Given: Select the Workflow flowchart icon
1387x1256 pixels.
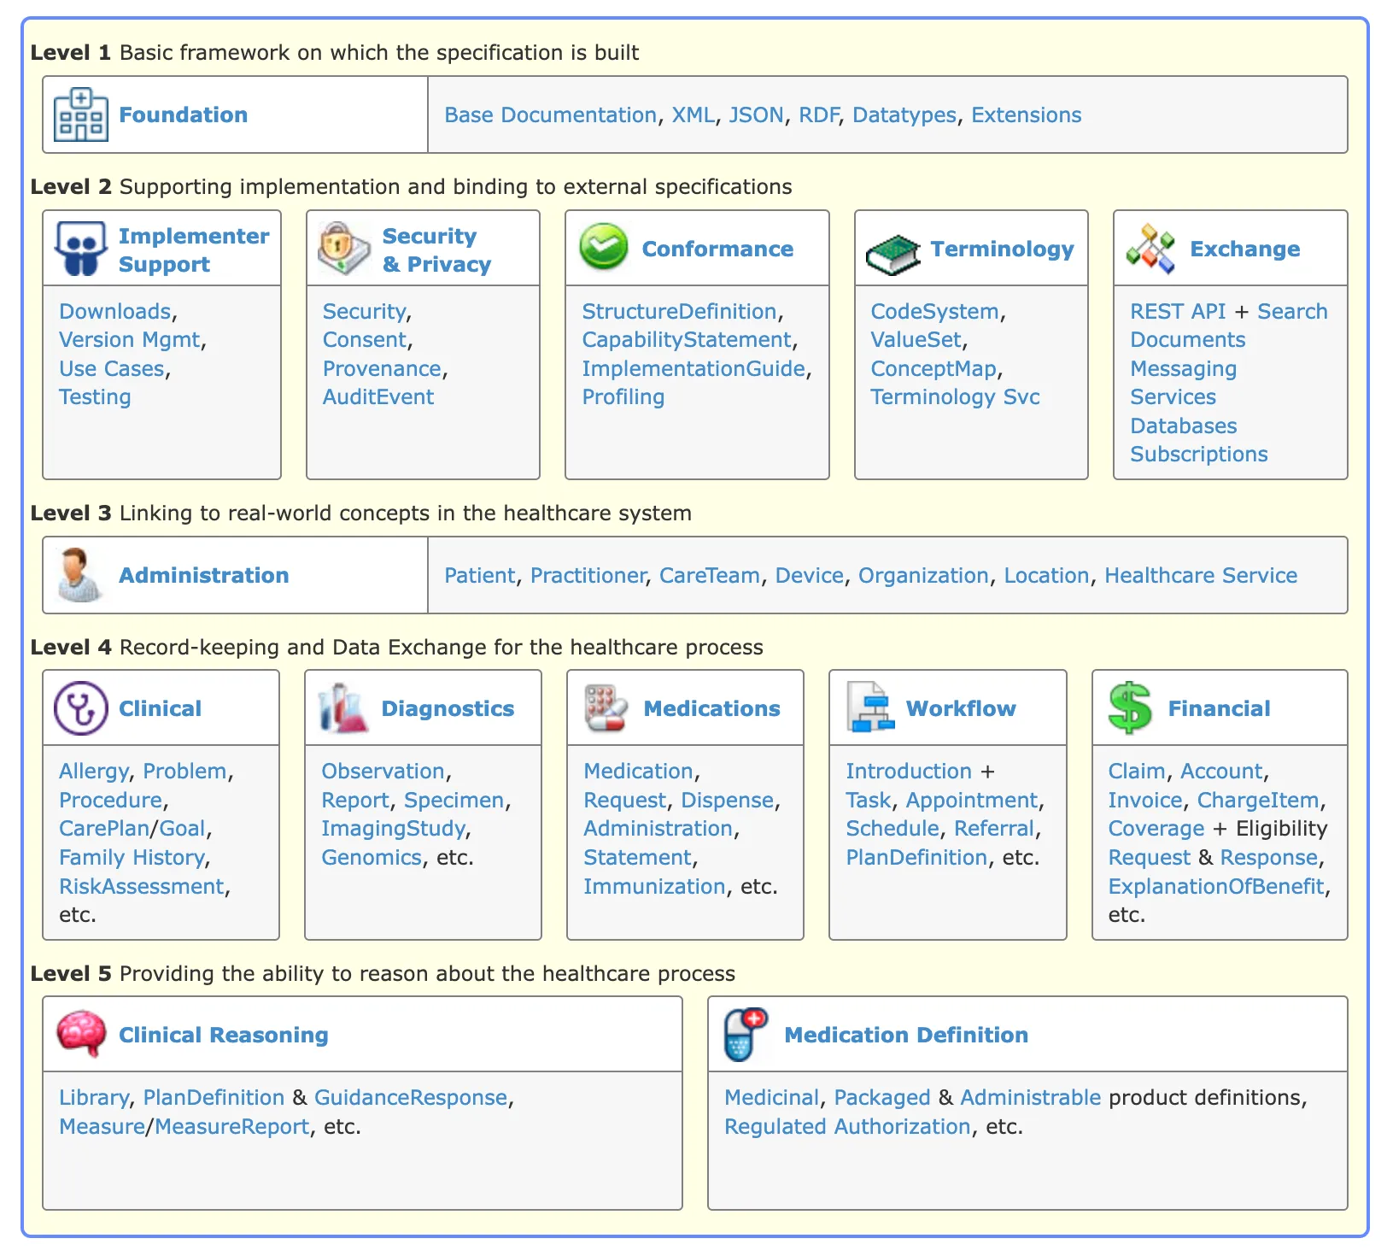Looking at the screenshot, I should click(869, 707).
